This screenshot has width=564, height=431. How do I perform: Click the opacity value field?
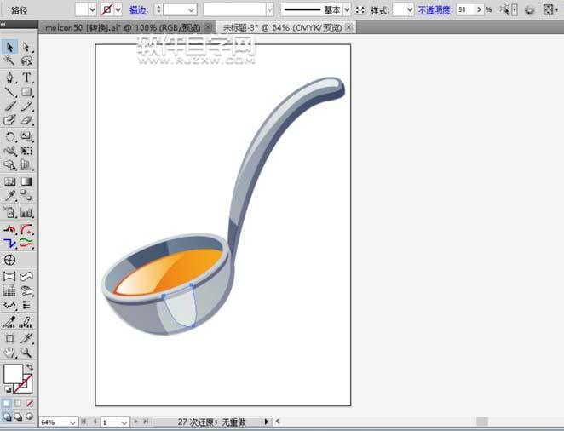[x=466, y=9]
